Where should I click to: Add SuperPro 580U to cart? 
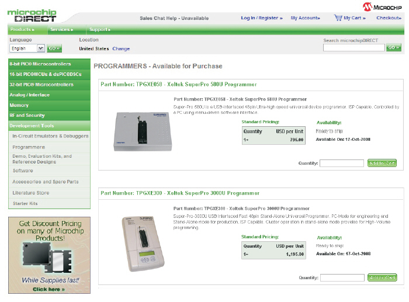coord(382,163)
